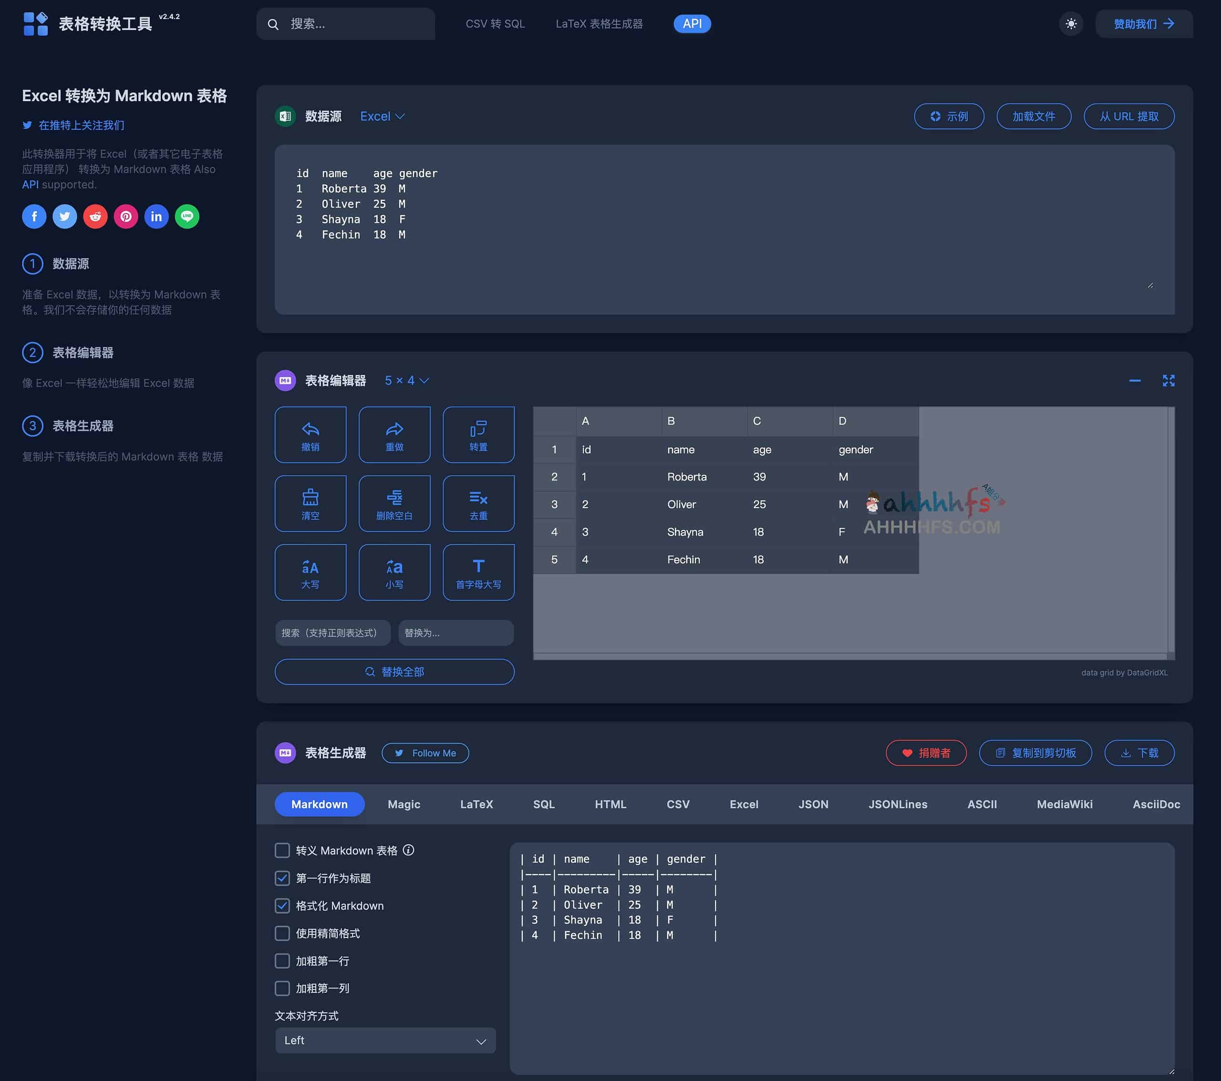Select the 转置 transpose tool
This screenshot has width=1221, height=1081.
click(478, 435)
